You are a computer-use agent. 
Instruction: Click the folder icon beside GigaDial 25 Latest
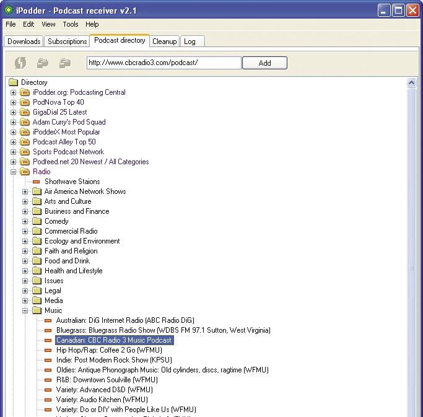pyautogui.click(x=25, y=112)
